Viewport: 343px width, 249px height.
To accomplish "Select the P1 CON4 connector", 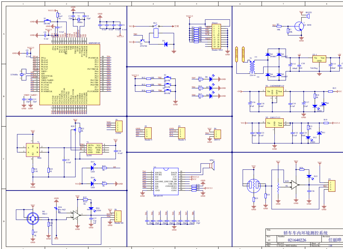I will pos(119,126).
